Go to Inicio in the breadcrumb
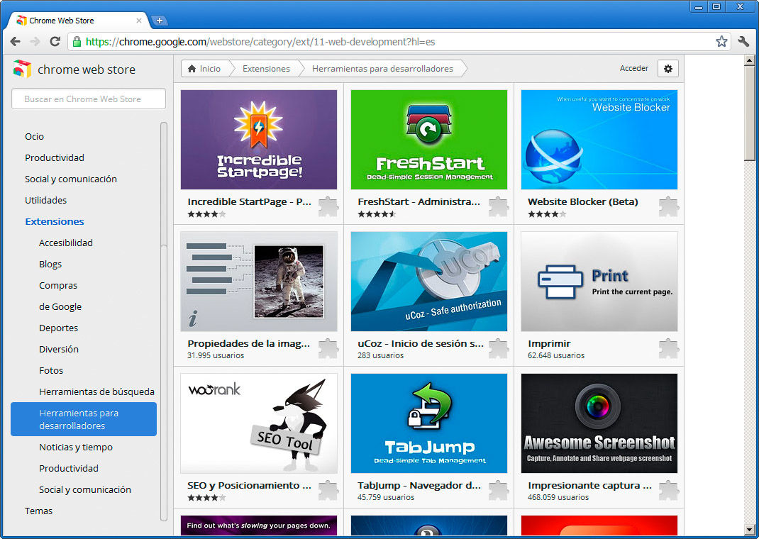The width and height of the screenshot is (759, 539). (x=203, y=69)
